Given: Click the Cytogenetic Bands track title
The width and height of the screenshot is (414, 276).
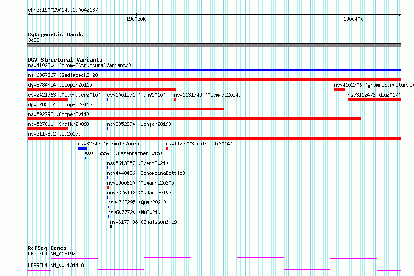Looking at the screenshot, I should (55, 34).
